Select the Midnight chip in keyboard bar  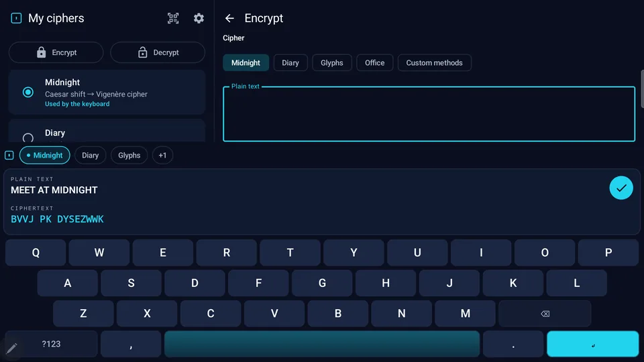(45, 155)
